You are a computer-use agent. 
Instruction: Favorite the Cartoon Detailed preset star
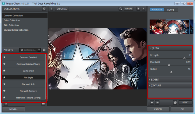click(x=4, y=57)
